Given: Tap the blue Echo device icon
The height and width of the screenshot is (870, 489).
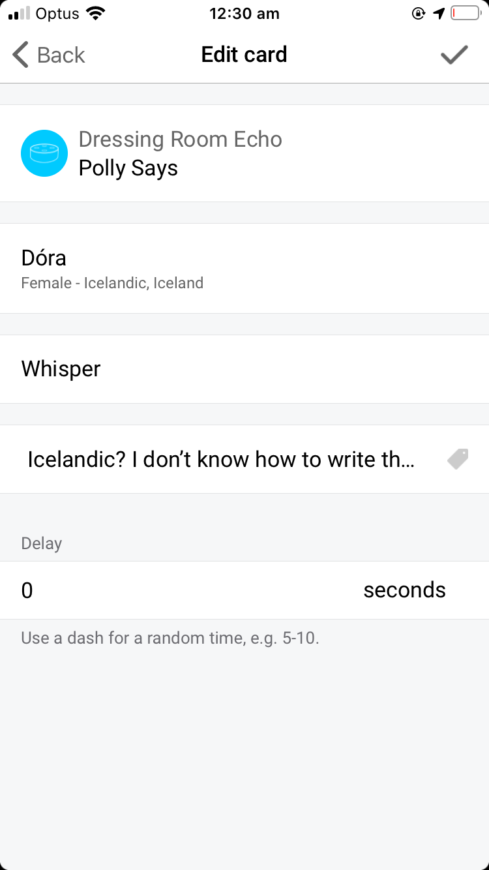Looking at the screenshot, I should pos(44,153).
